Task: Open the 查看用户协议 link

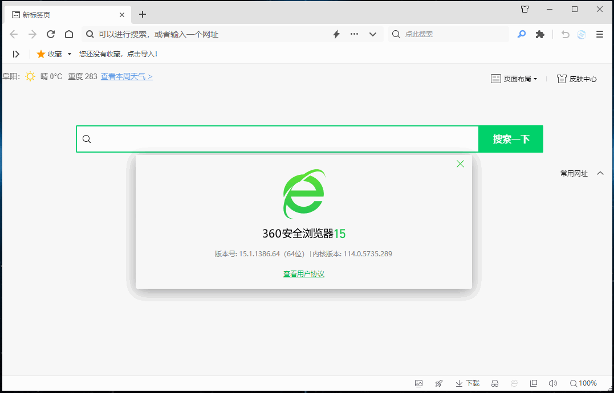Action: coord(304,274)
